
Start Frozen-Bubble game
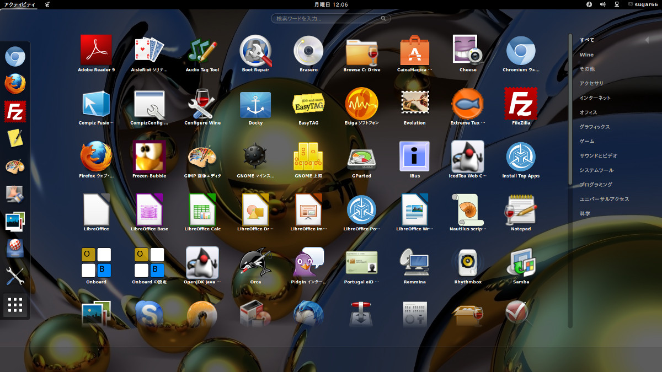(150, 156)
